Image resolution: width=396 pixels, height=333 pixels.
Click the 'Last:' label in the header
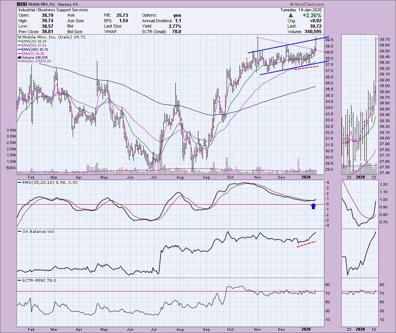pos(292,26)
